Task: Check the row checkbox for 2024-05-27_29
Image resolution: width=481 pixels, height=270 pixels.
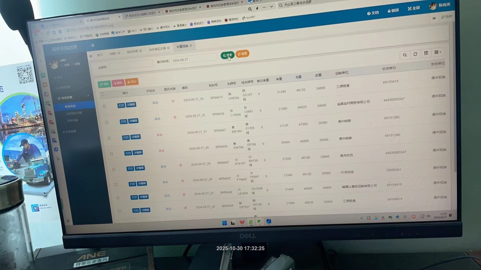Action: pos(114,169)
